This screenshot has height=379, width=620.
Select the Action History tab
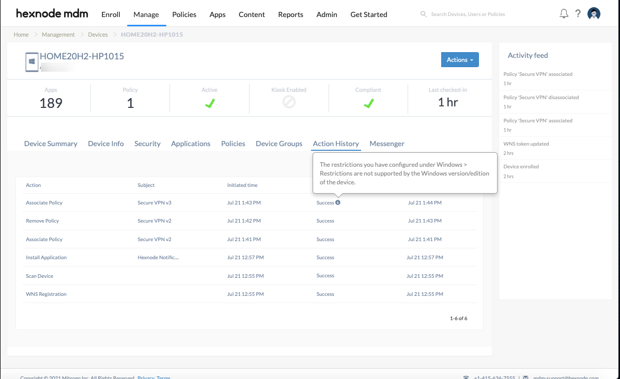pos(336,144)
